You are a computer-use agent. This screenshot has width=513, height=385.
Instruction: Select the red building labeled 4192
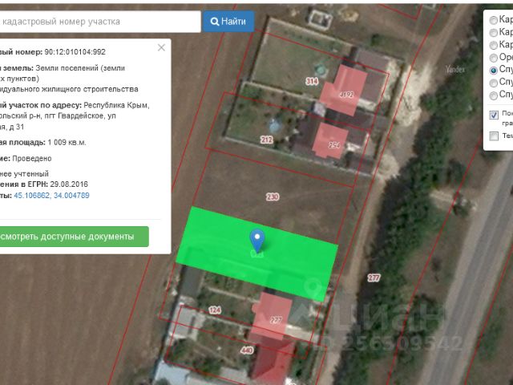pos(345,92)
